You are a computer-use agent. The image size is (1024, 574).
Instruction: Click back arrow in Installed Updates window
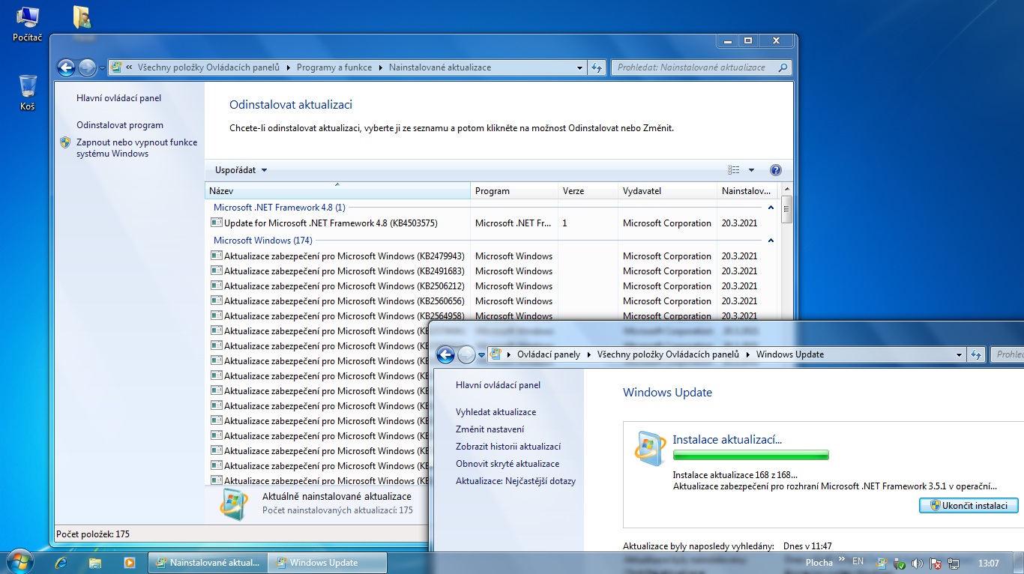(66, 67)
